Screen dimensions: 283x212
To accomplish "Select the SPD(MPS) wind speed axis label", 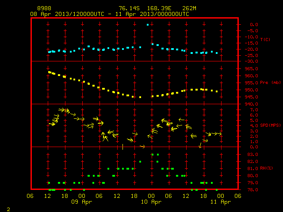I will 270,125.
